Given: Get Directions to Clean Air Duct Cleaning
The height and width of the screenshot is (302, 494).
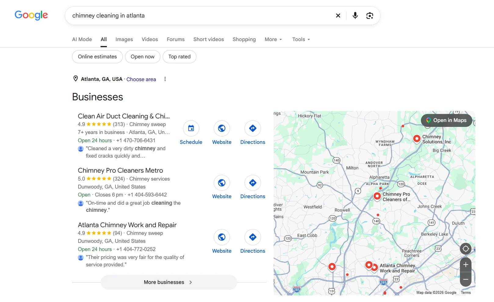Looking at the screenshot, I should 253,128.
